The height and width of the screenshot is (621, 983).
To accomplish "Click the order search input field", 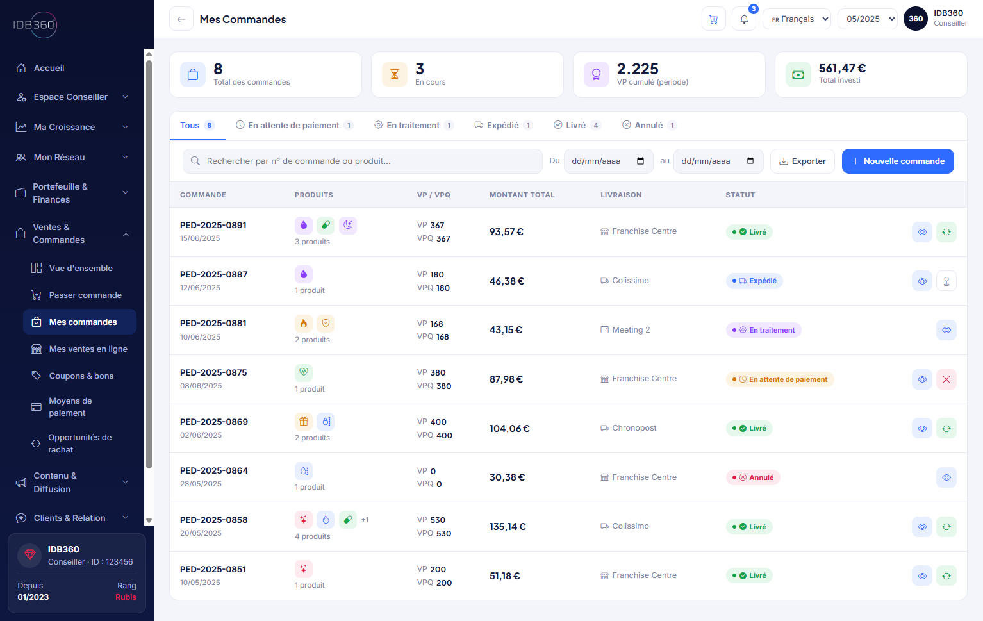I will pos(363,161).
